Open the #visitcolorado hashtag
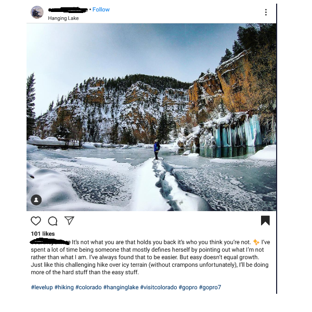Image resolution: width=312 pixels, height=312 pixels. coord(159,288)
